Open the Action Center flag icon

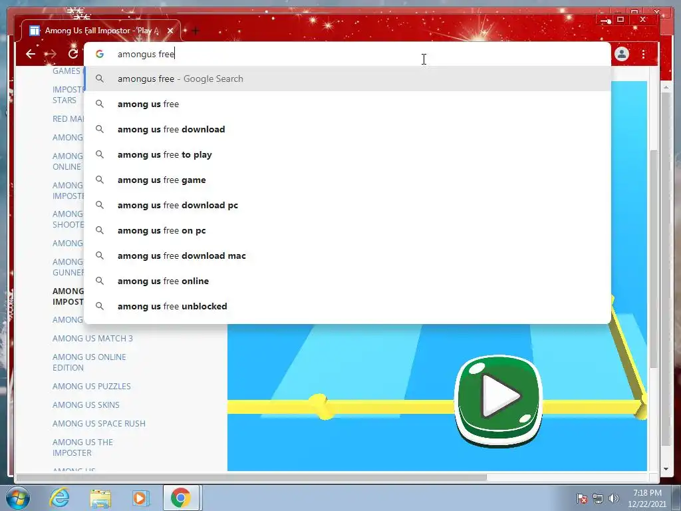(x=582, y=499)
